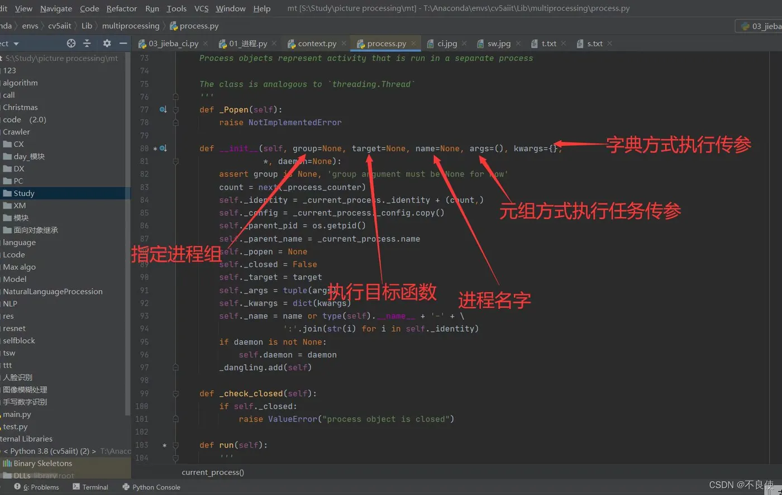Switch to the sw.jpg editor tab

click(x=499, y=44)
